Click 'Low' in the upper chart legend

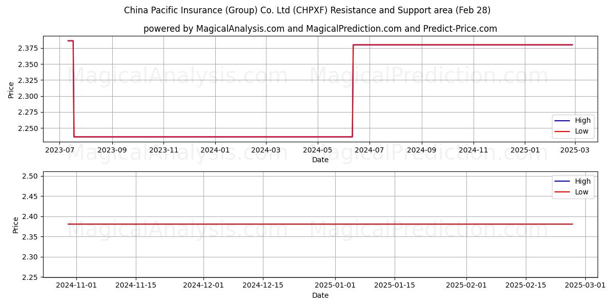582,131
